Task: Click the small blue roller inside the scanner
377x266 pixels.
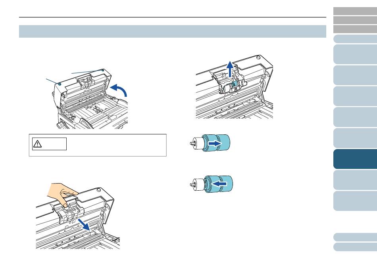Action: (x=235, y=84)
